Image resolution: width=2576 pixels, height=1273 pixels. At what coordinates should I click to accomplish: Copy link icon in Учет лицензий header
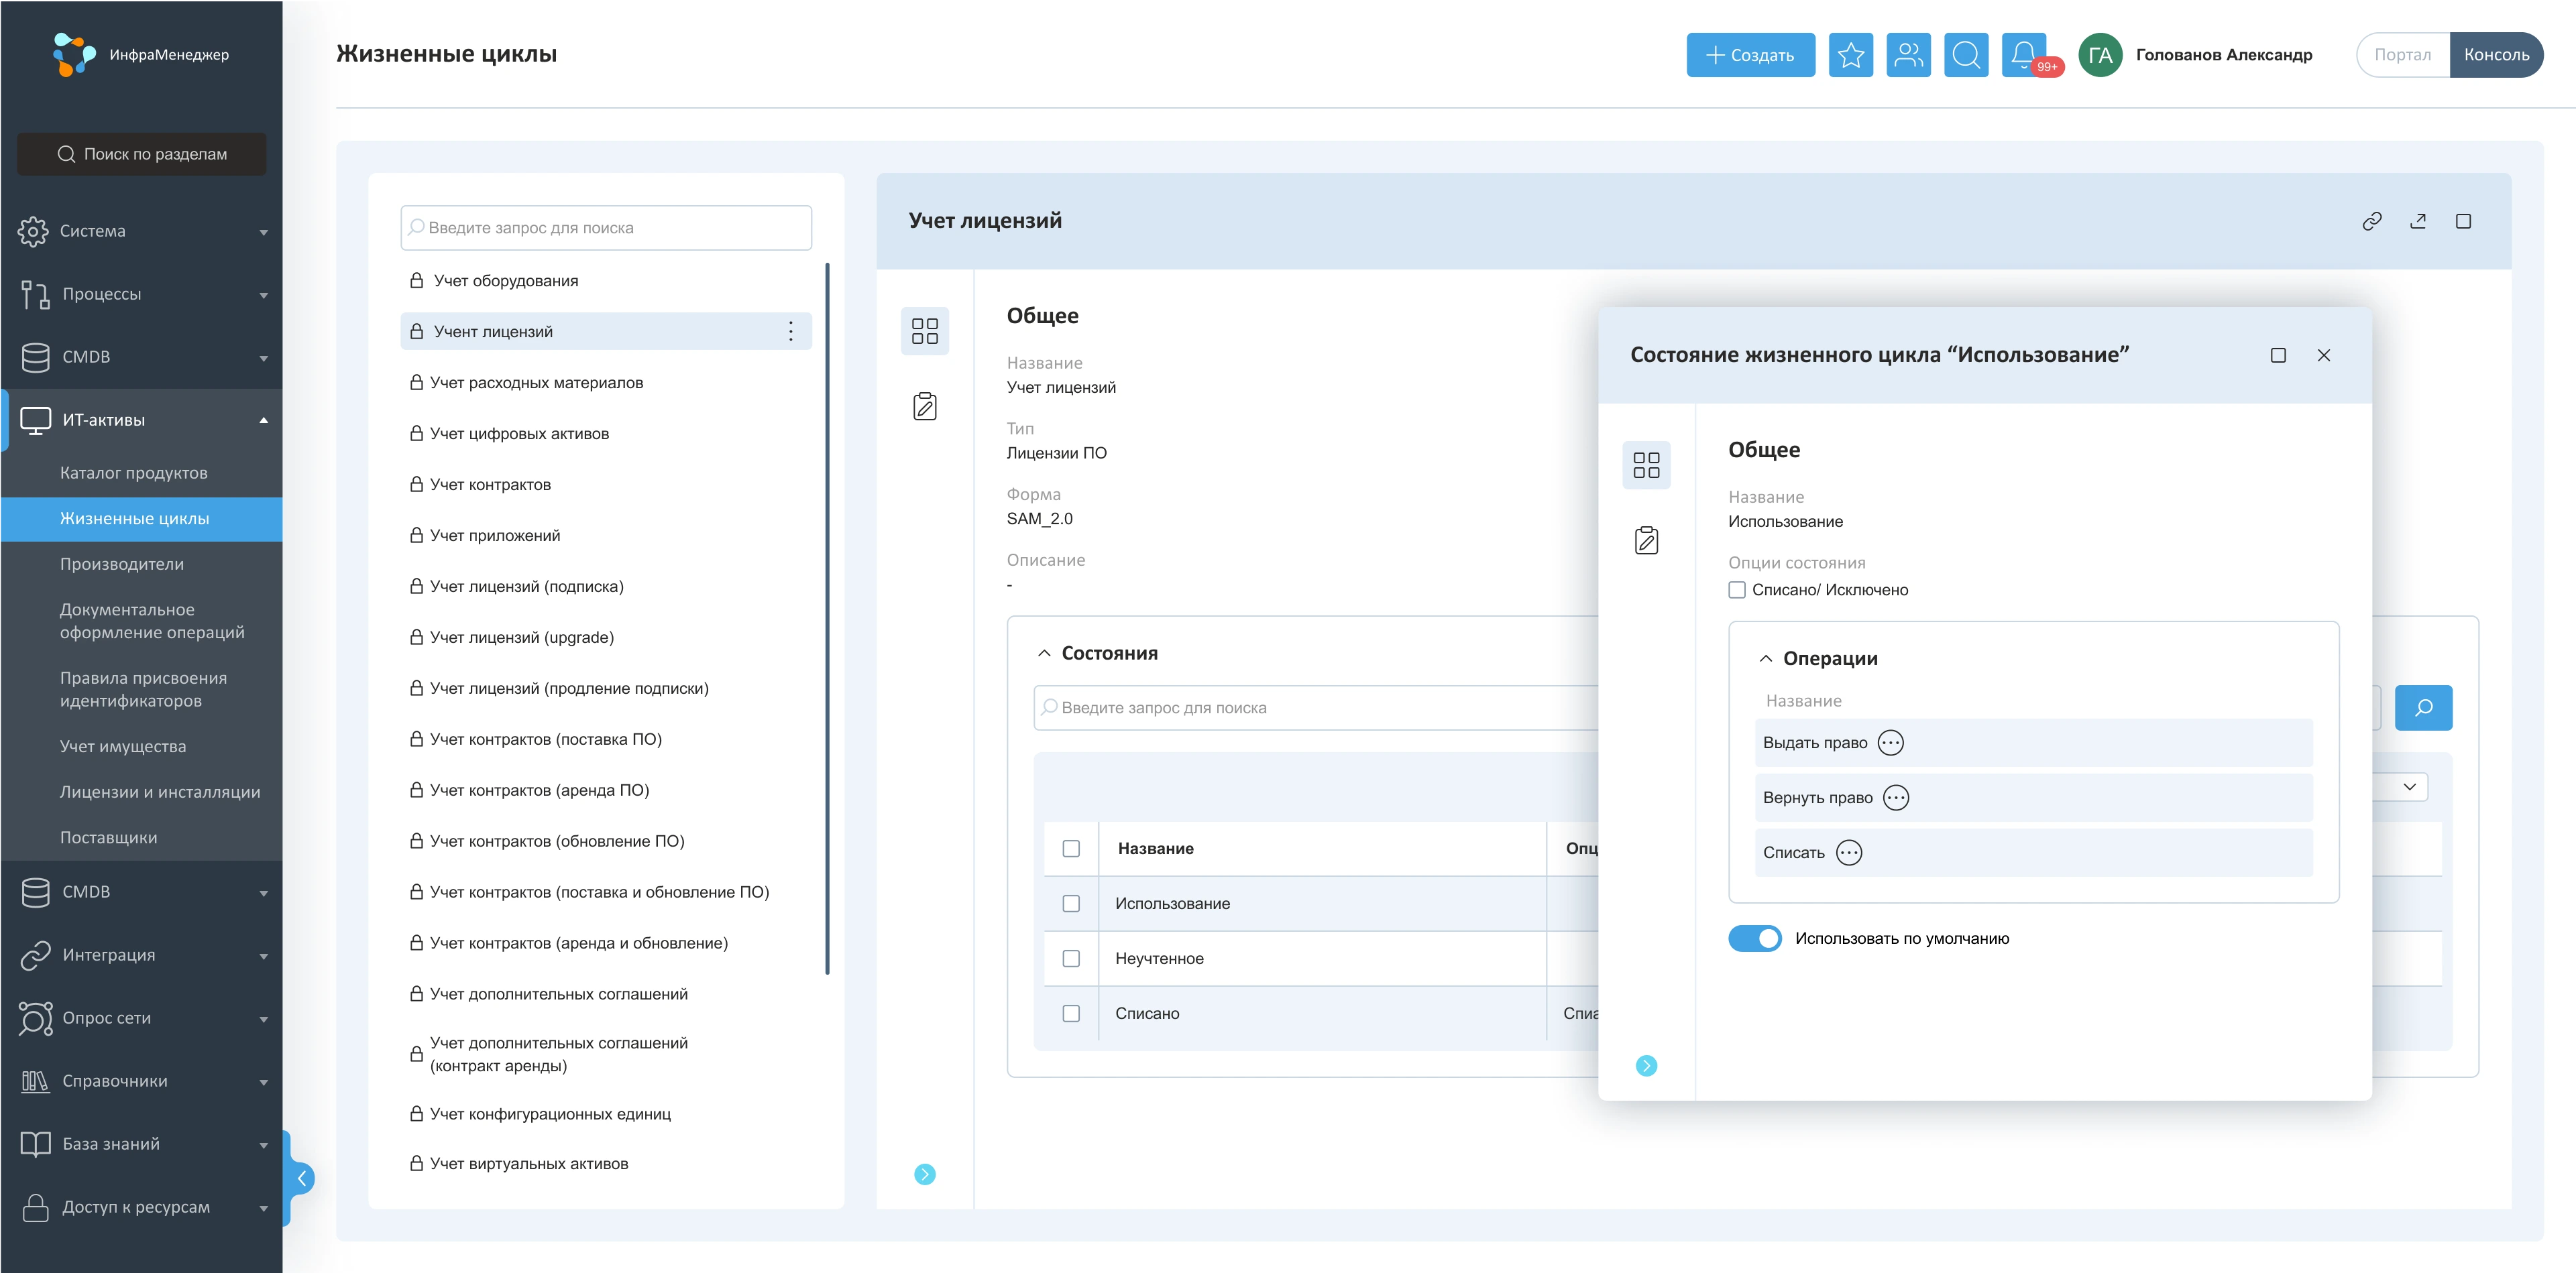point(2371,222)
